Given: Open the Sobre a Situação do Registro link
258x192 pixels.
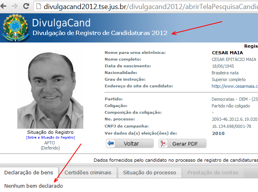Looking at the screenshot, I should coord(50,137).
